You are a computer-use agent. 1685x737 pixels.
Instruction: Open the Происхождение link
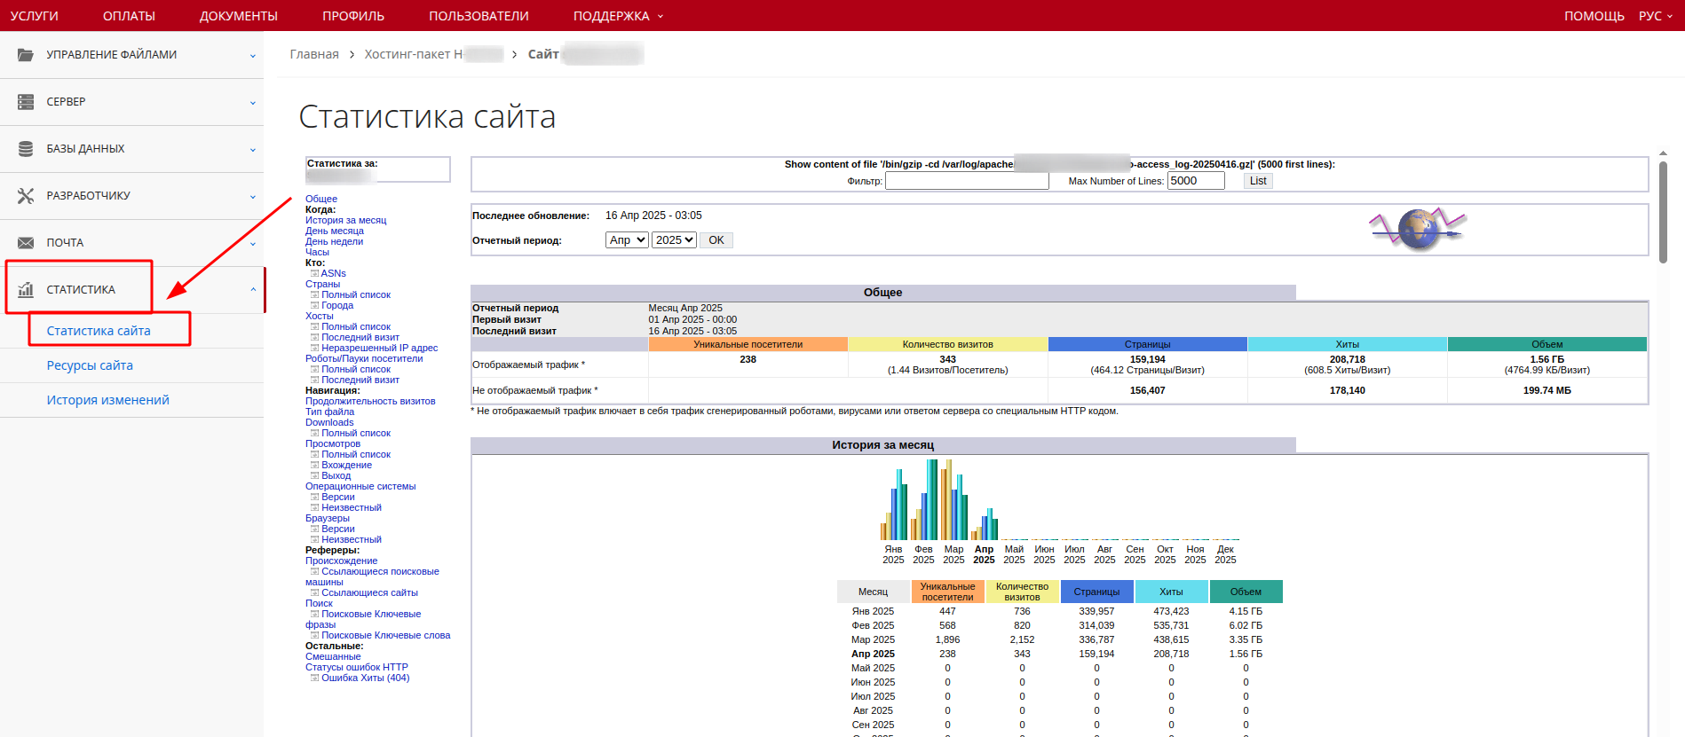(x=342, y=561)
